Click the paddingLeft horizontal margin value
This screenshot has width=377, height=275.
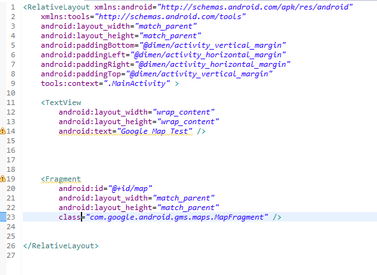tap(208, 55)
